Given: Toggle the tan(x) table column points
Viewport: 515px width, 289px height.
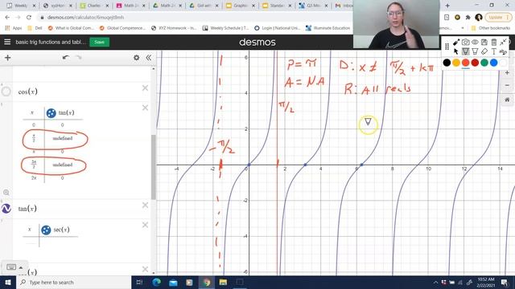Looking at the screenshot, I should (x=51, y=113).
